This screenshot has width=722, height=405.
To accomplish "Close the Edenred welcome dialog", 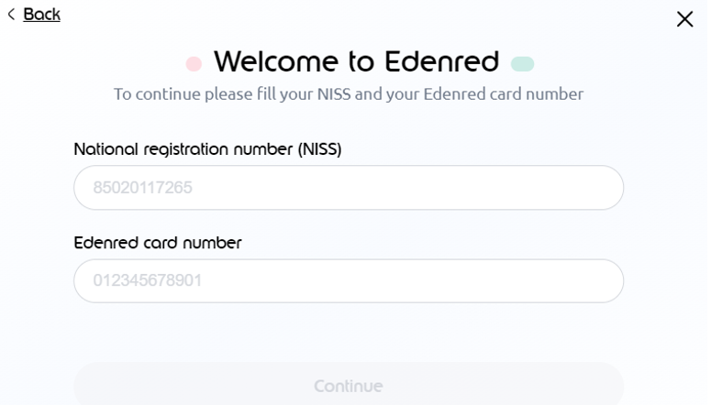I will (x=684, y=19).
